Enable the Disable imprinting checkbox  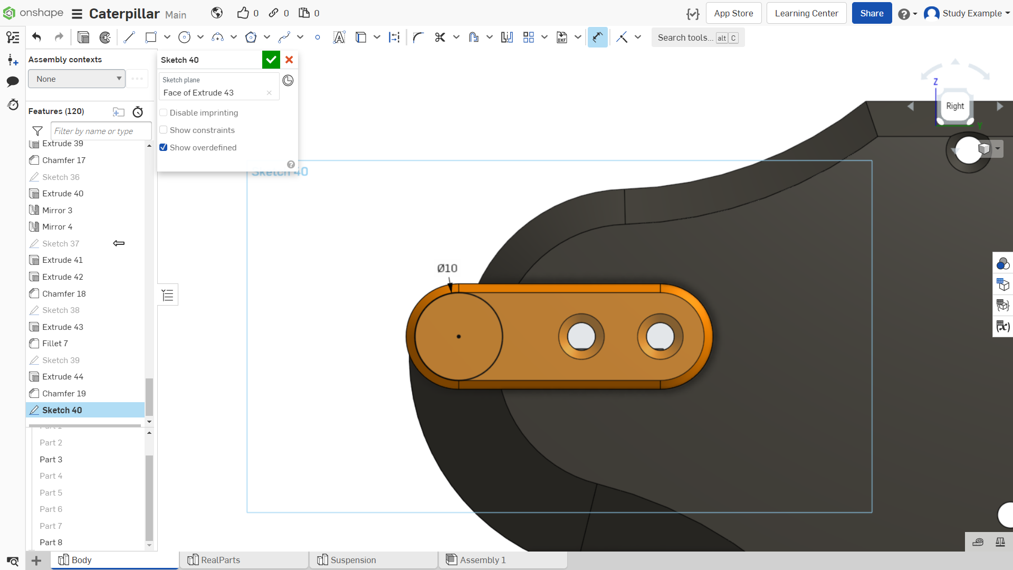coord(164,112)
